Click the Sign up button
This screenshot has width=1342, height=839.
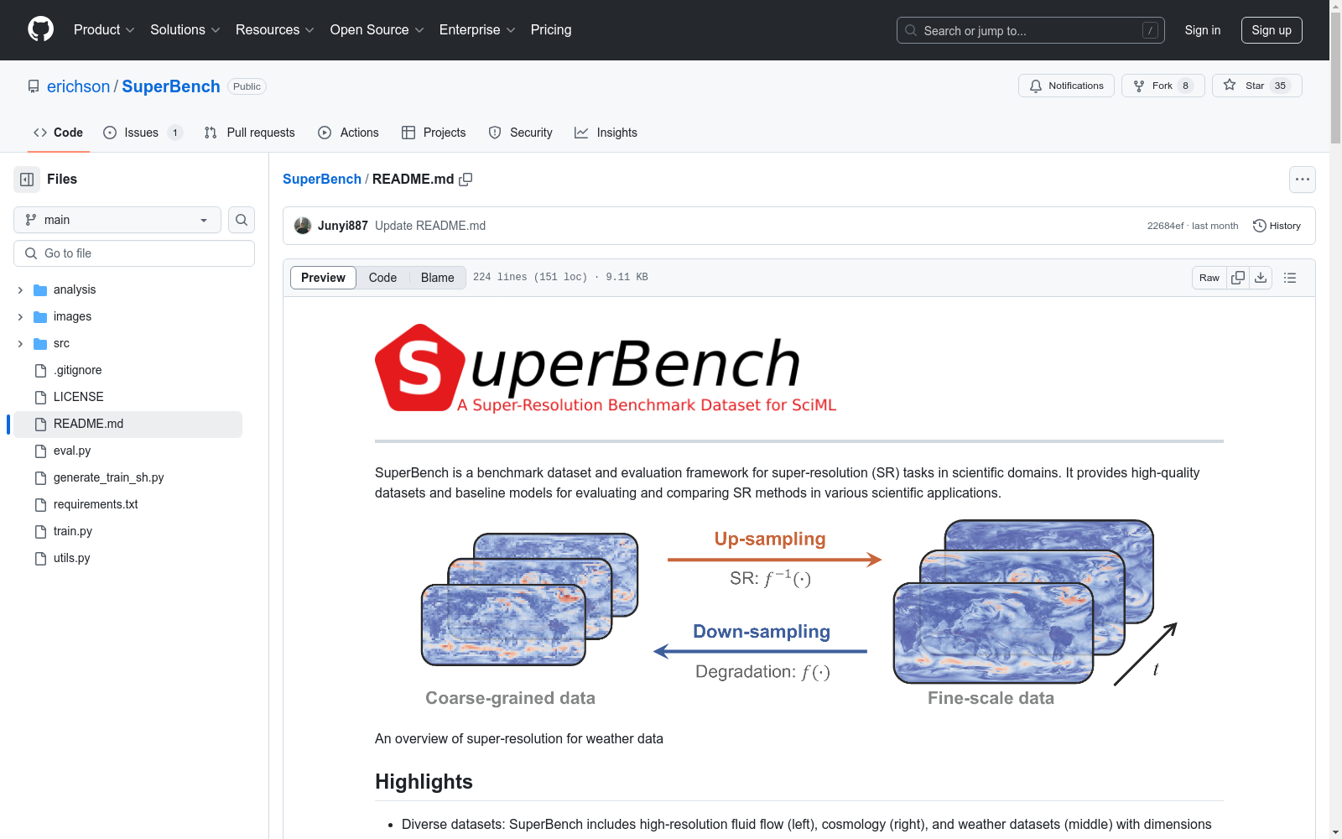(x=1272, y=29)
